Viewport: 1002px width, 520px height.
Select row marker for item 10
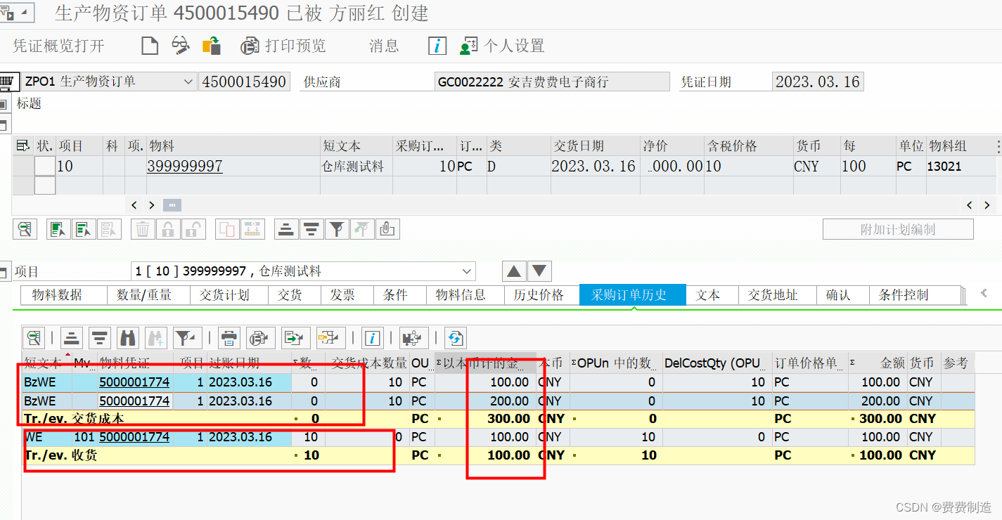pos(23,167)
